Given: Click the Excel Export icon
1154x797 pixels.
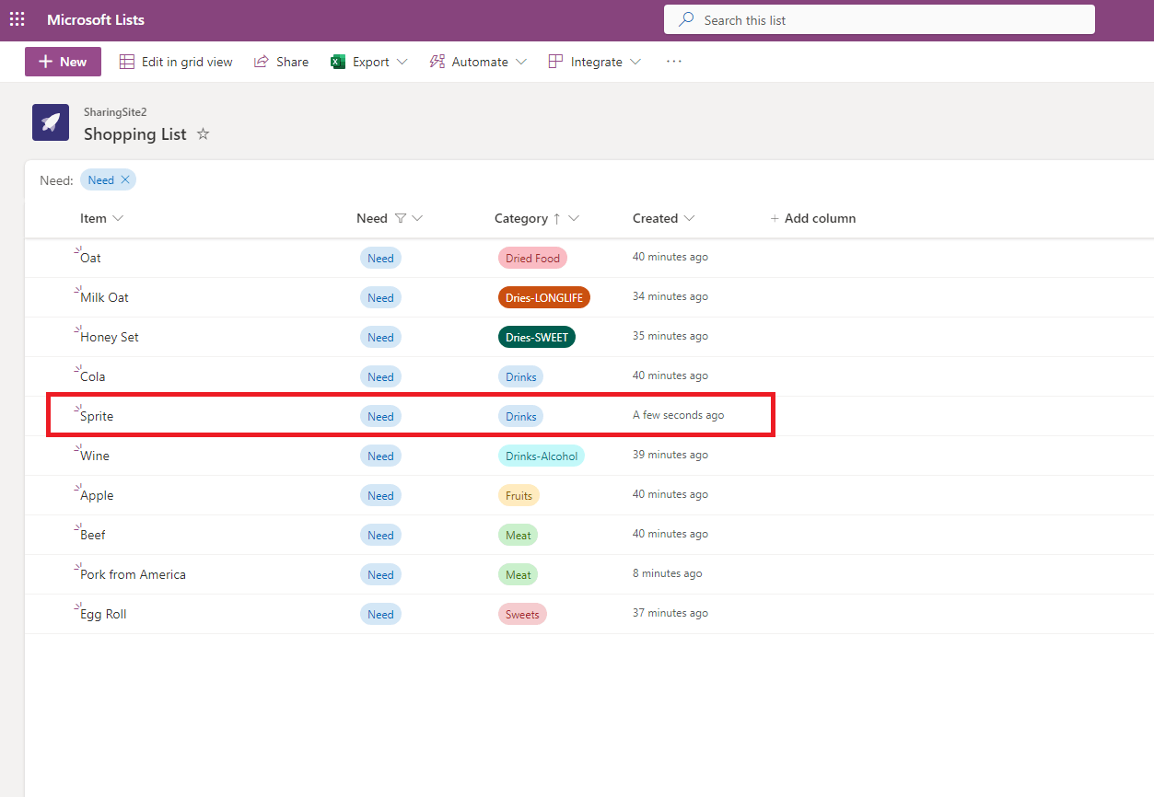Looking at the screenshot, I should pos(338,62).
